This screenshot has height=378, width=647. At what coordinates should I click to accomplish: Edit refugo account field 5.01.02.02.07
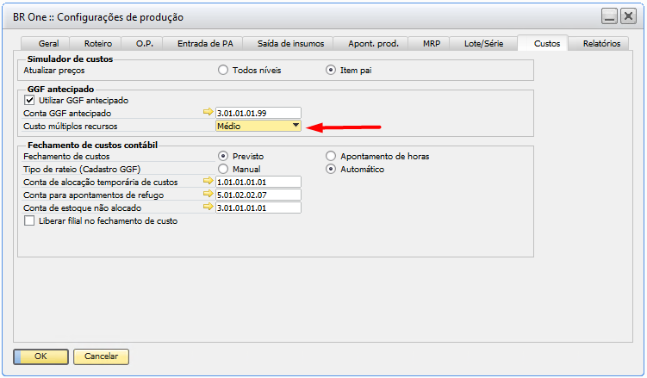pyautogui.click(x=258, y=195)
